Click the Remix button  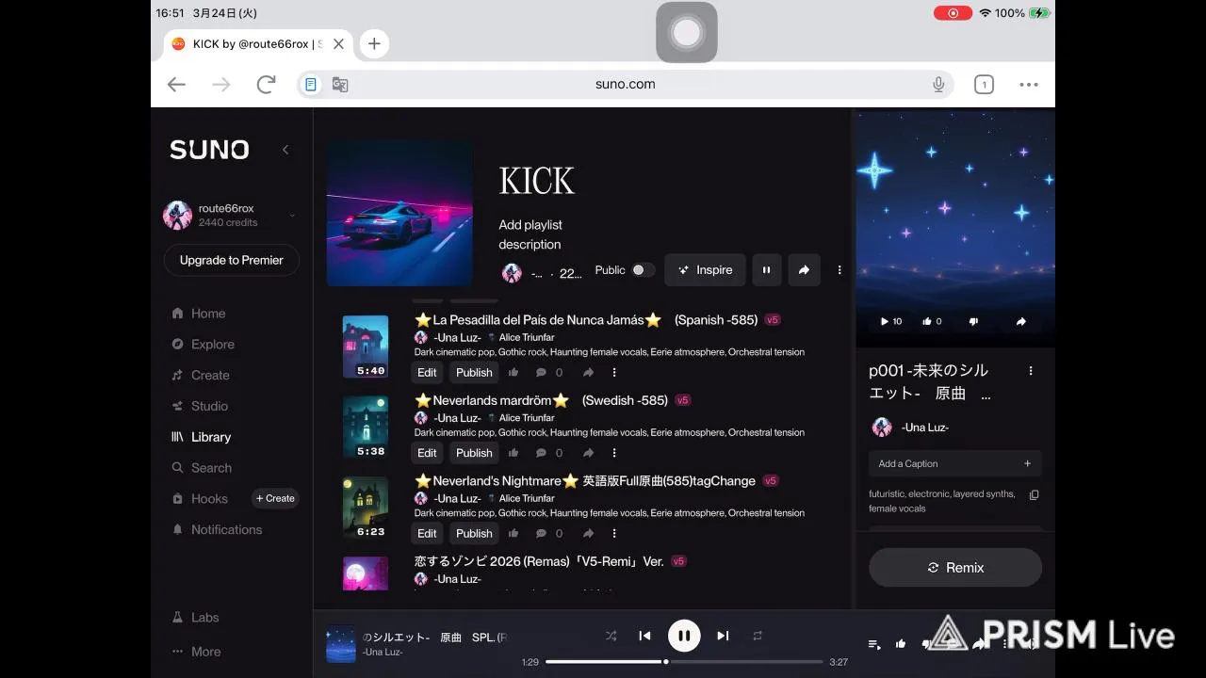click(955, 568)
